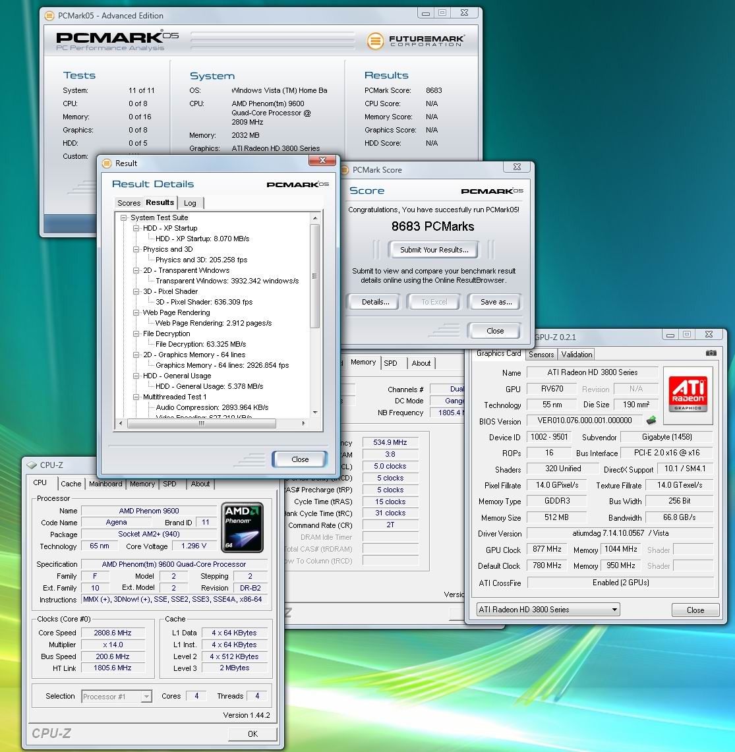This screenshot has height=752, width=735.
Task: Select 'HDD - XP Startup: 8.070 MB/s' row
Action: click(202, 239)
